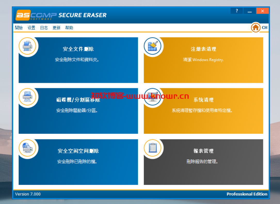Image resolution: width=280 pixels, height=204 pixels.
Task: Open the 设置 menu
Action: tap(31, 28)
